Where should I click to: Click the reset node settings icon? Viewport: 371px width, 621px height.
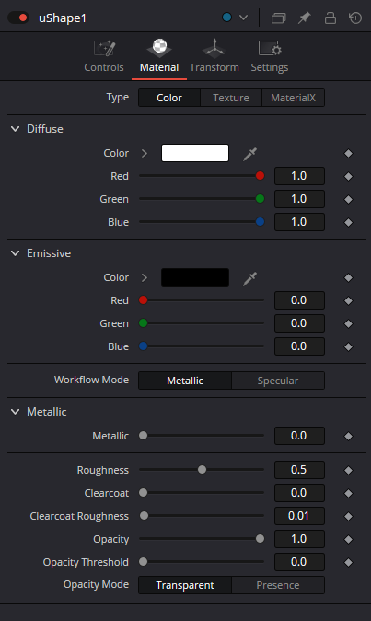click(x=355, y=18)
